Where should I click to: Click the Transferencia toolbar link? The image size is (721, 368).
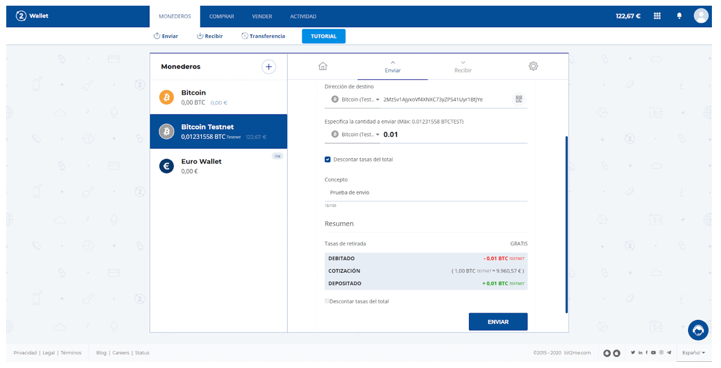[x=263, y=36]
